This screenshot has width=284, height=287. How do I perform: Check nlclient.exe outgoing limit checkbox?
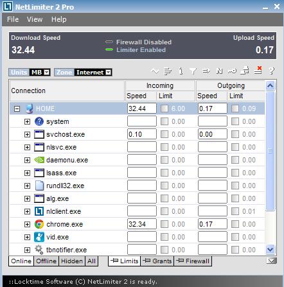point(235,211)
